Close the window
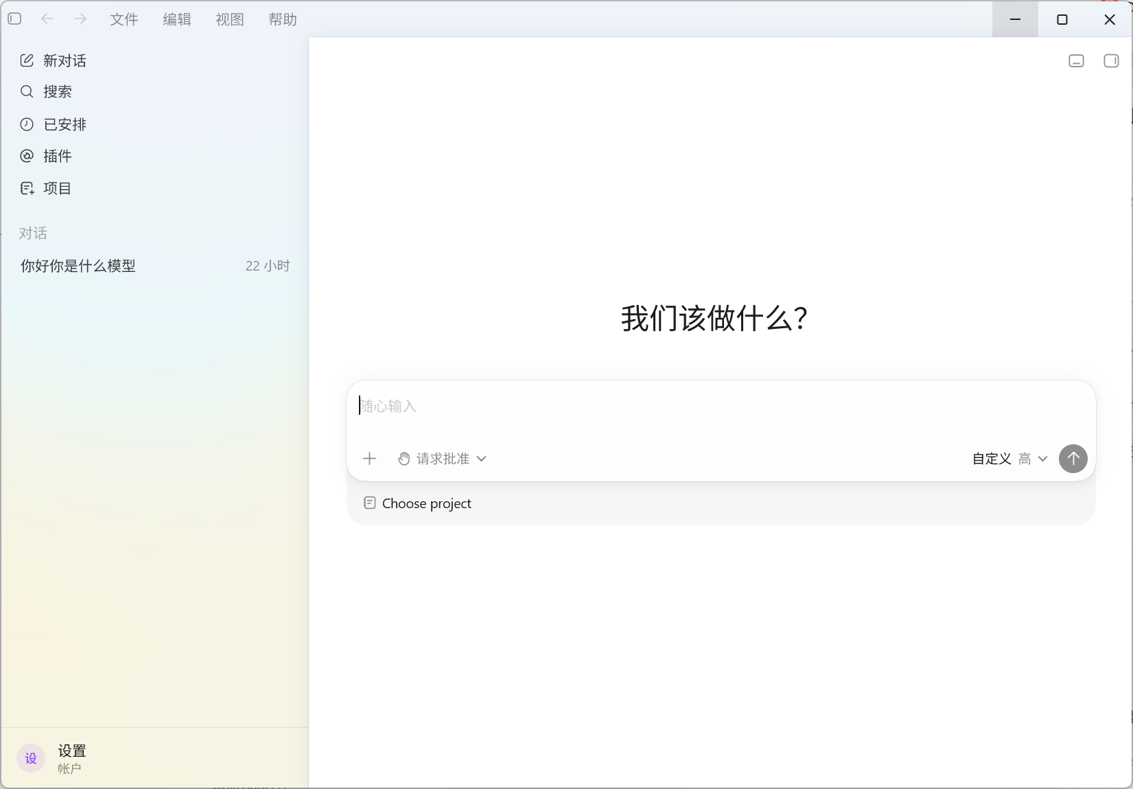This screenshot has height=789, width=1133. tap(1110, 19)
